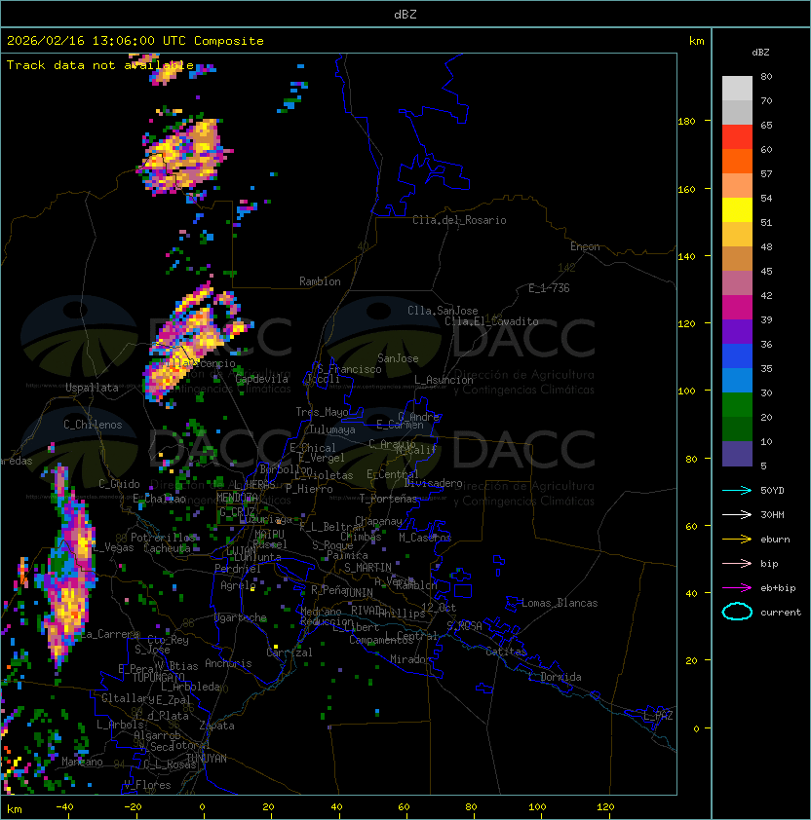811x820 pixels.
Task: Select the pink bip arrow icon
Action: (737, 563)
